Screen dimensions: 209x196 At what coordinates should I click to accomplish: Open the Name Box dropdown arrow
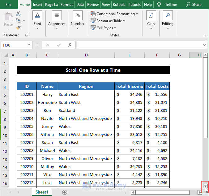pos(29,45)
